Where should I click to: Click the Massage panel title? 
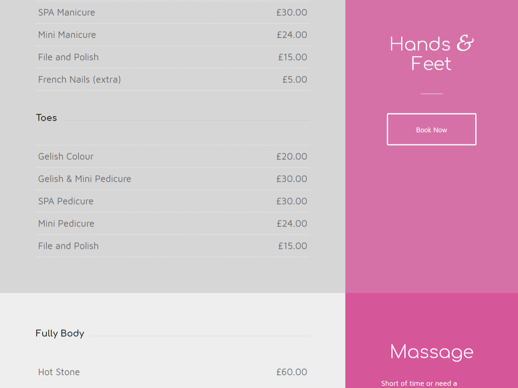tap(432, 352)
